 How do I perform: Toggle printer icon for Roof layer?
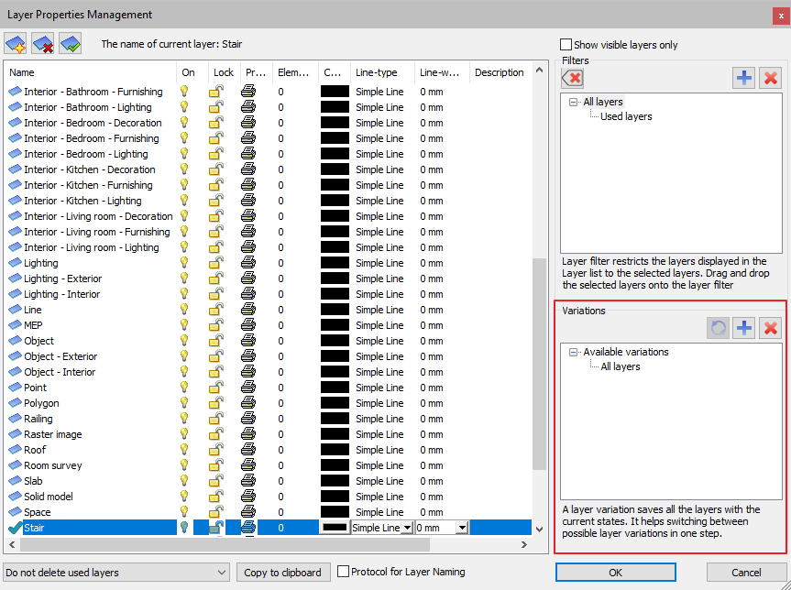coord(248,450)
